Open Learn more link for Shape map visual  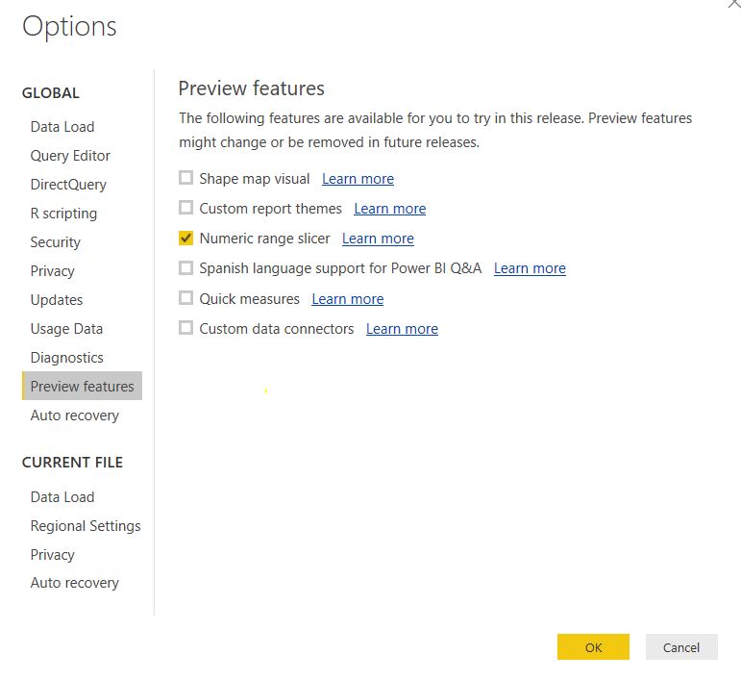pos(358,179)
